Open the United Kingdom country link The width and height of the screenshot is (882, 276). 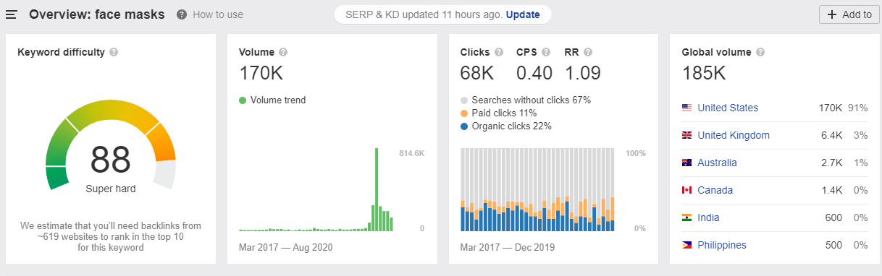pyautogui.click(x=734, y=135)
